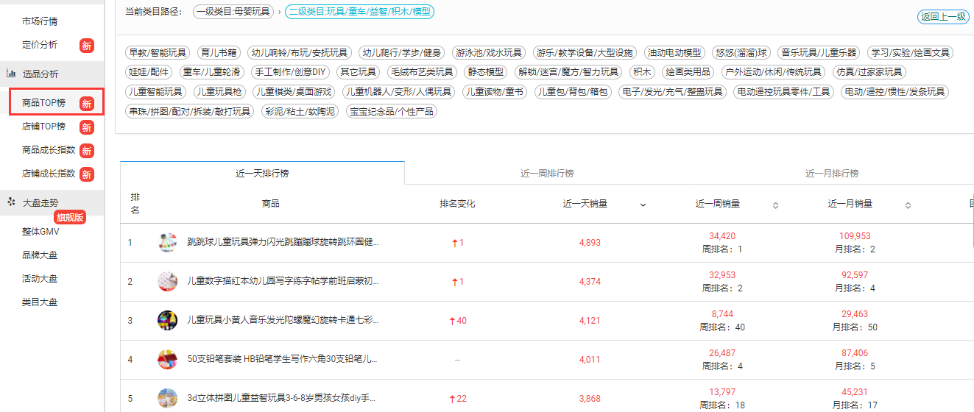
Task: Toggle the 近一天销量 sort chevron
Action: coord(643,205)
